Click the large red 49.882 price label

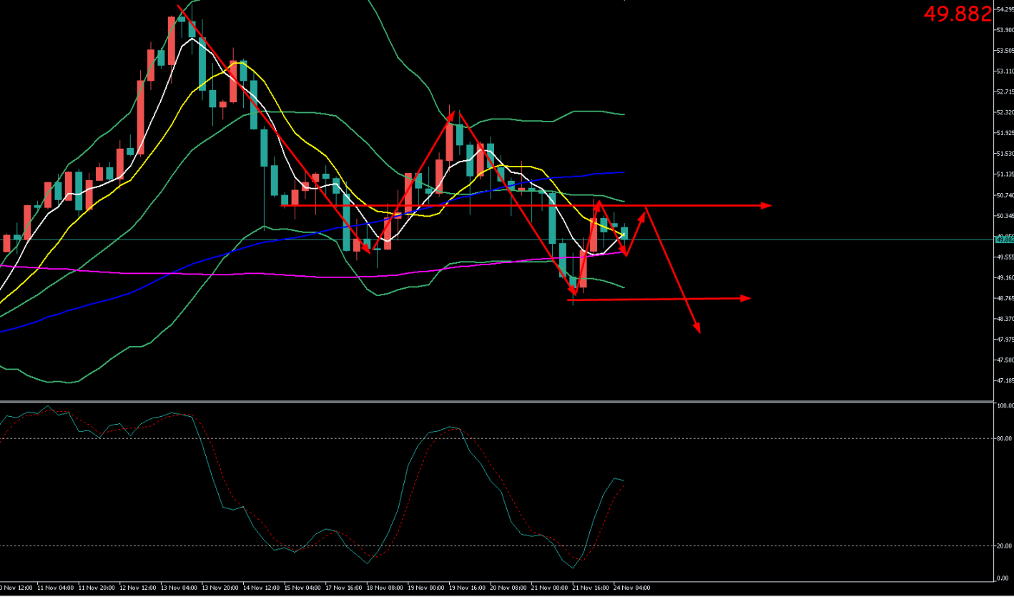[958, 13]
